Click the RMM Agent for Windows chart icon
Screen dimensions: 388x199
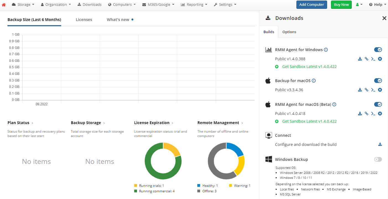click(x=268, y=50)
